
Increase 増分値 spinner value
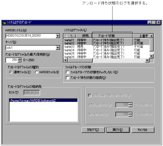coord(130,113)
